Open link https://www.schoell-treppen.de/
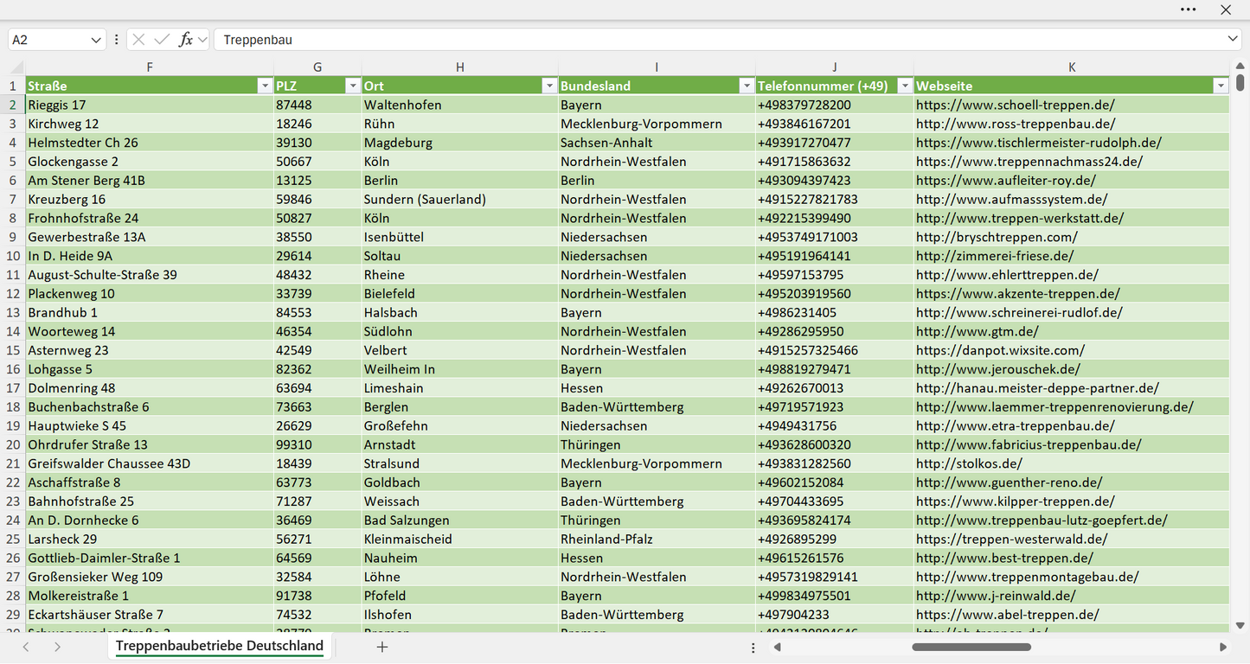Viewport: 1250px width, 664px height. pos(1016,105)
